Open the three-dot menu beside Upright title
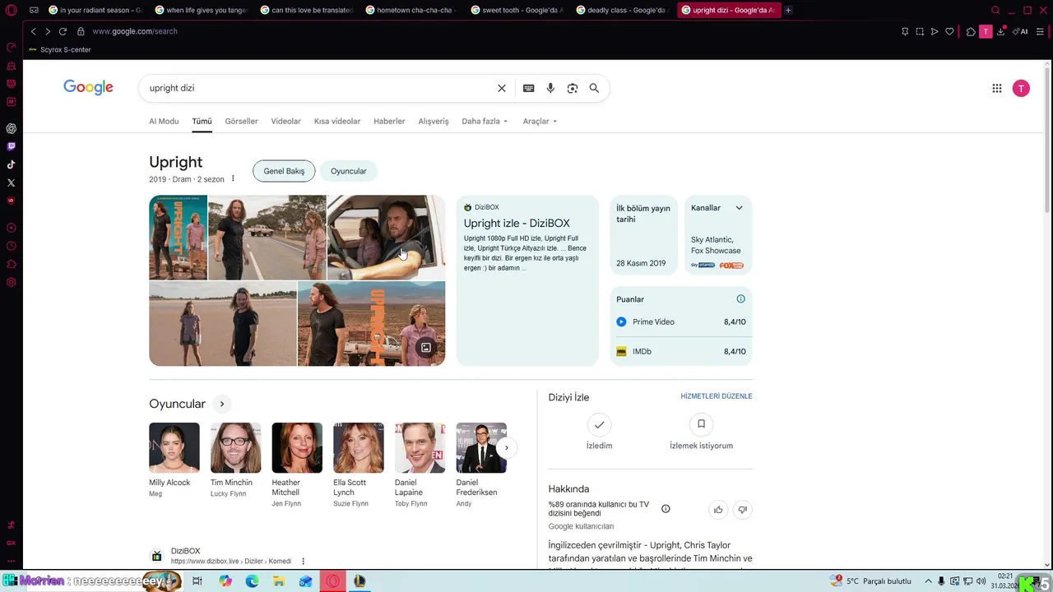 (233, 178)
